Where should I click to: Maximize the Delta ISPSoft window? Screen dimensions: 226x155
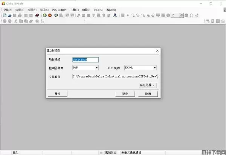point(211,4)
